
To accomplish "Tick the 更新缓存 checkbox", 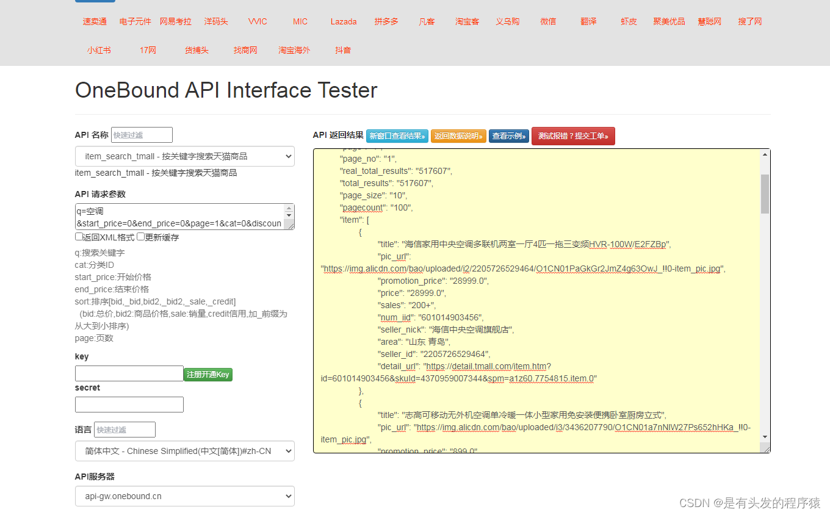I will 140,237.
